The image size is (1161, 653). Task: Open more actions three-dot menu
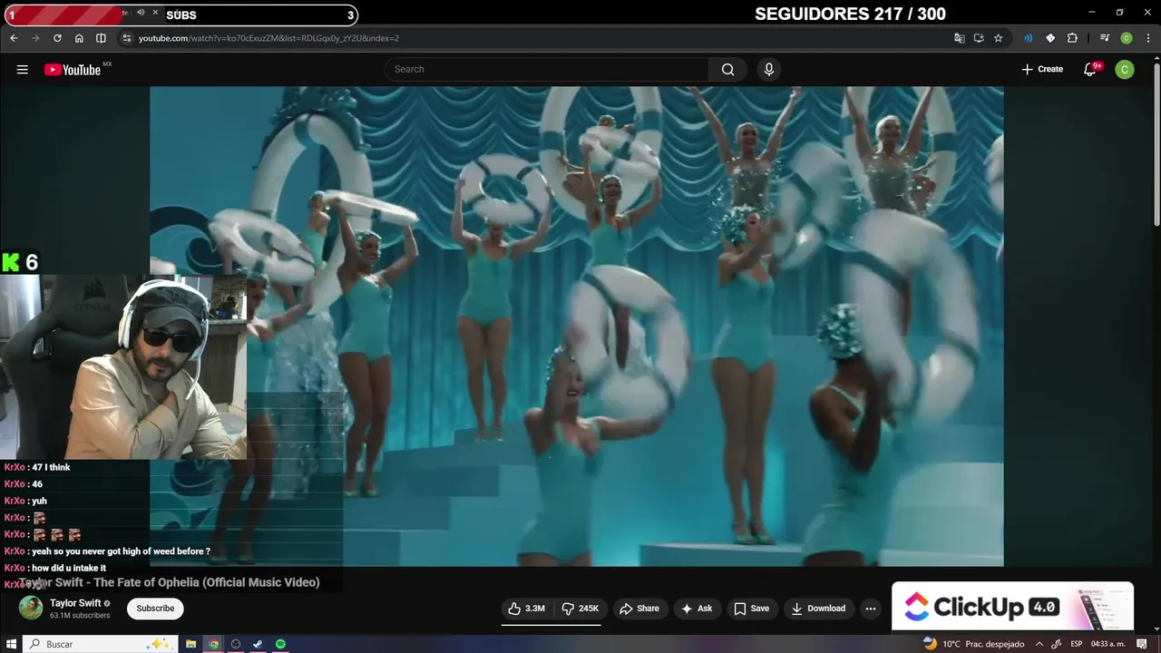tap(871, 609)
